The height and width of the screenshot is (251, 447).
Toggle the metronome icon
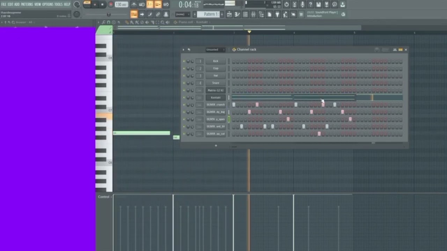134,4
